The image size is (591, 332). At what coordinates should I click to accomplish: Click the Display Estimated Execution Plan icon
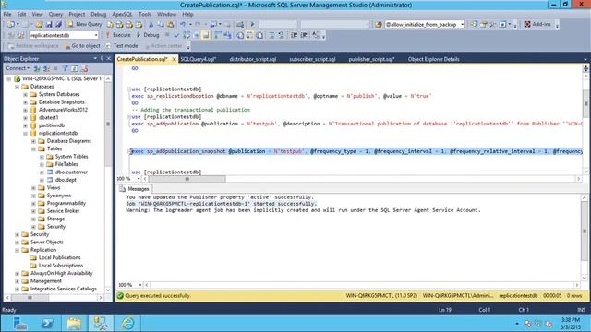point(187,35)
